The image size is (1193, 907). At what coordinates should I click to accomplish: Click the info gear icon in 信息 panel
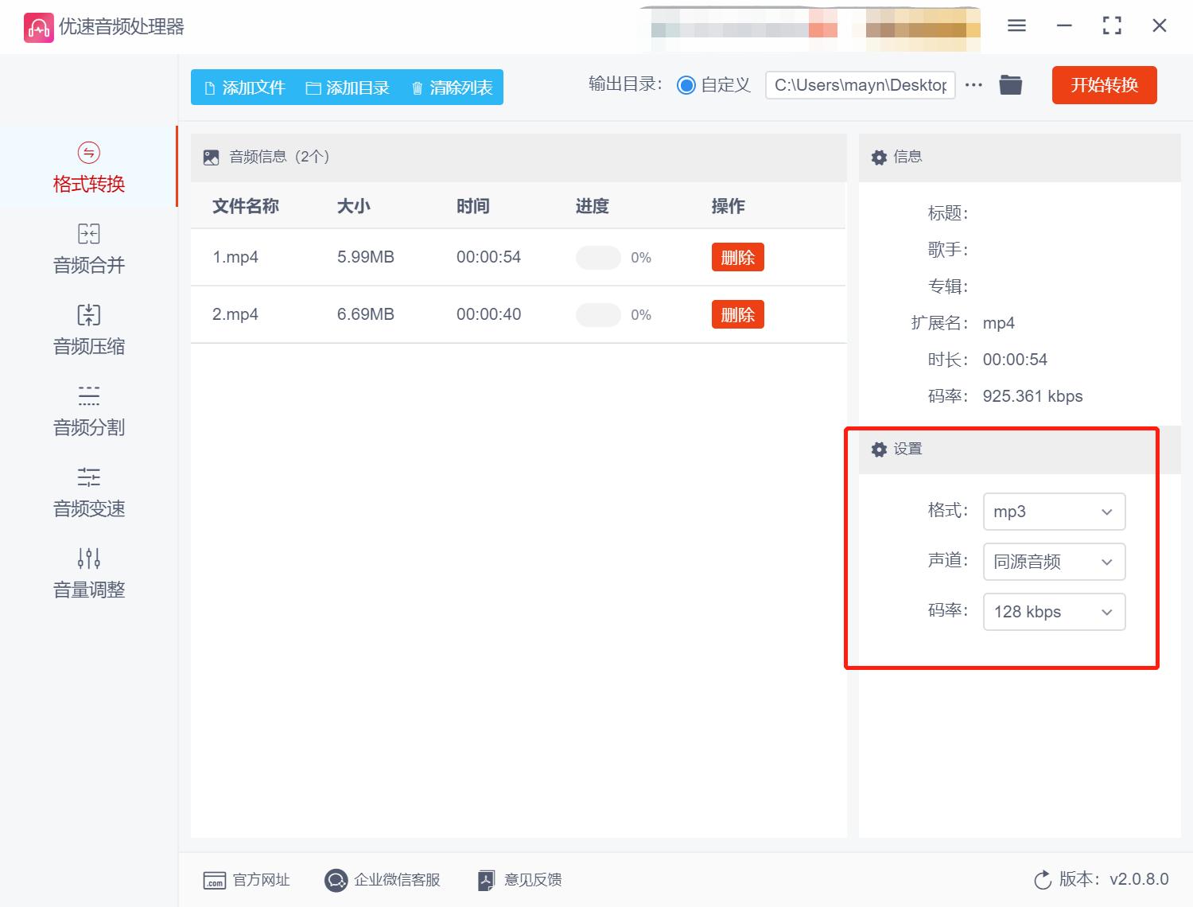(879, 157)
